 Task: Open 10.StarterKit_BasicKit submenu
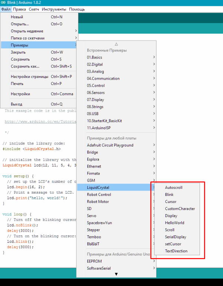pyautogui.click(x=116, y=121)
